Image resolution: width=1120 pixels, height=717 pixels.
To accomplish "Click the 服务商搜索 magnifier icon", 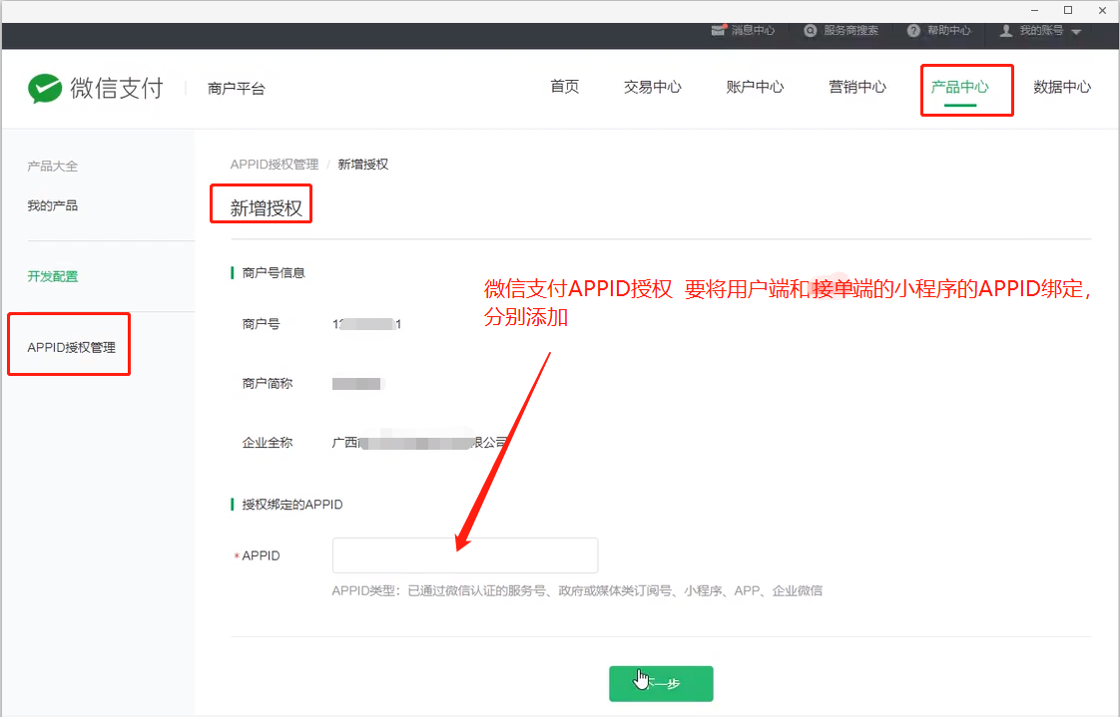I will (810, 31).
